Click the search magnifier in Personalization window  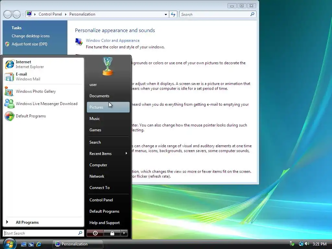point(252,14)
